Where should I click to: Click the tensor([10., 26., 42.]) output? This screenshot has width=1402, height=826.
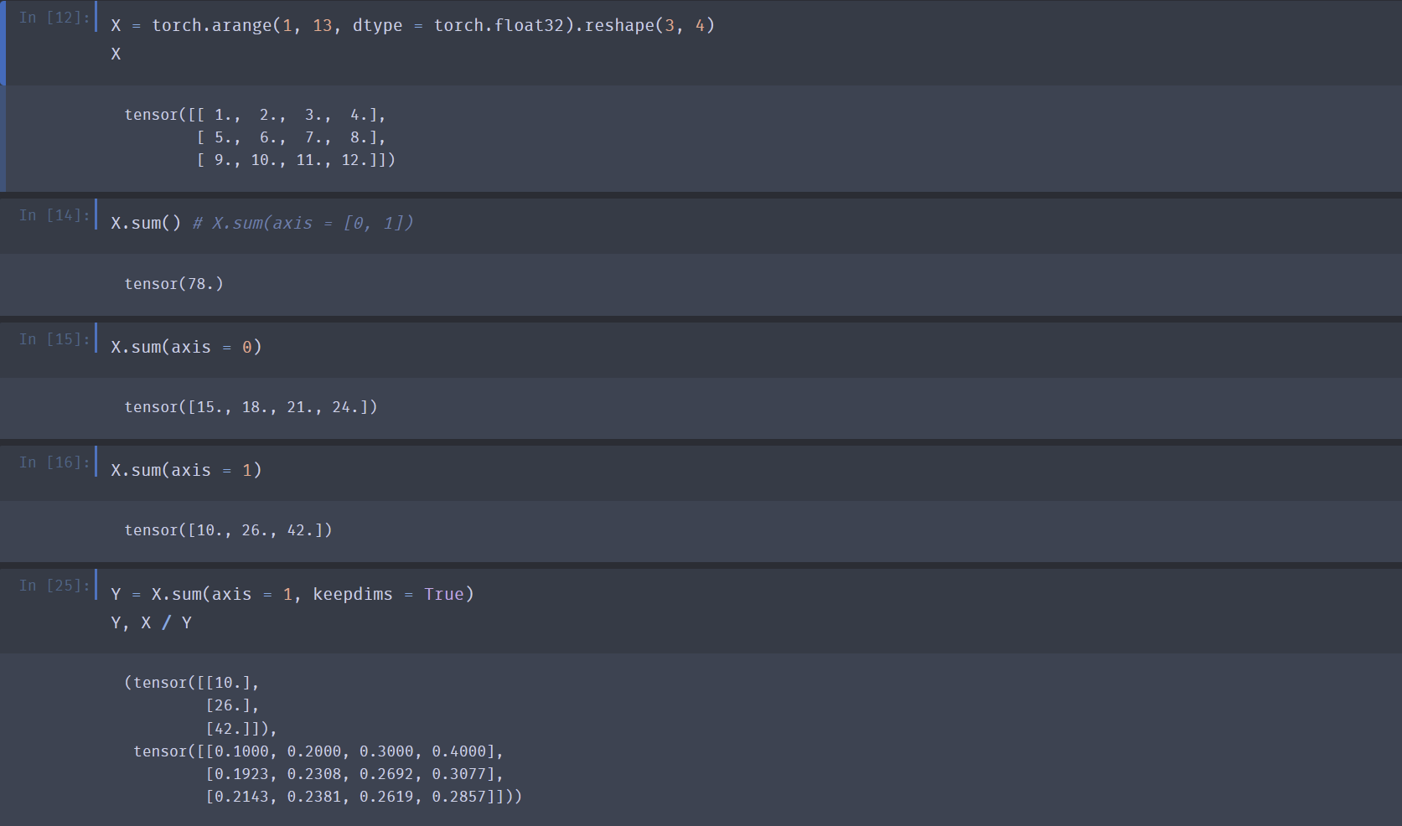228,530
